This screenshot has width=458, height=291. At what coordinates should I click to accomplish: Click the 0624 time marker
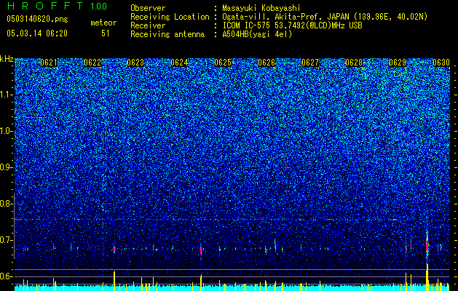tap(179, 63)
